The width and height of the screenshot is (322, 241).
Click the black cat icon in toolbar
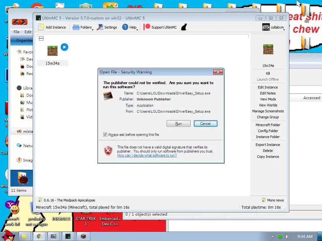tap(184, 27)
